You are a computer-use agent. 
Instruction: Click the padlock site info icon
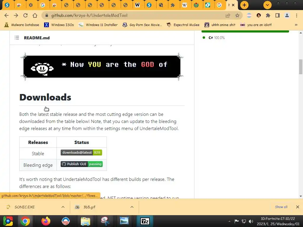(x=46, y=15)
